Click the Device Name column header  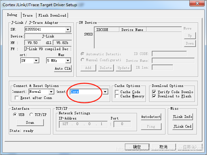133,30
